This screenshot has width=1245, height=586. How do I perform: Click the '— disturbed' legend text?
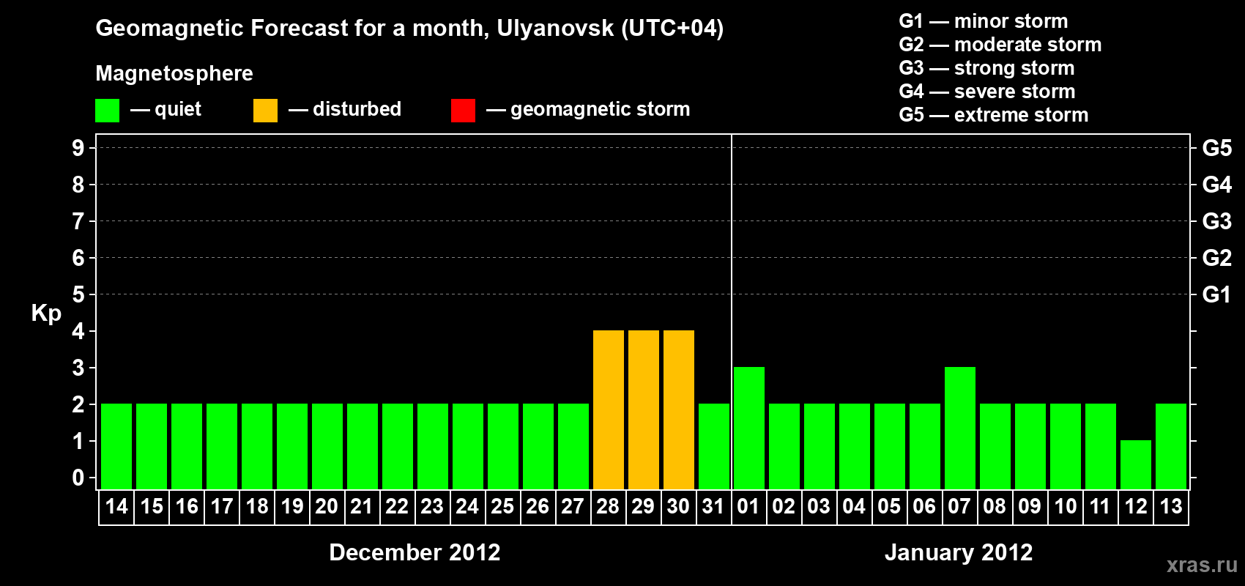pyautogui.click(x=345, y=109)
